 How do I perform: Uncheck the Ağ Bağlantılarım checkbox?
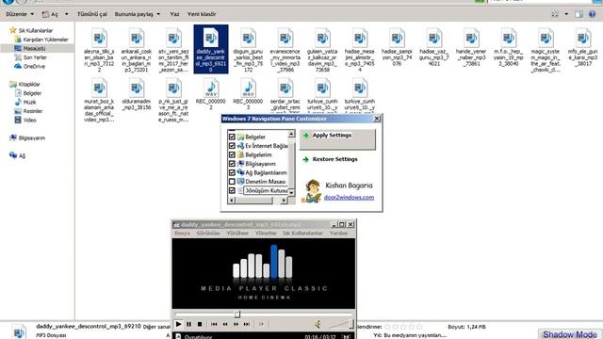[232, 172]
